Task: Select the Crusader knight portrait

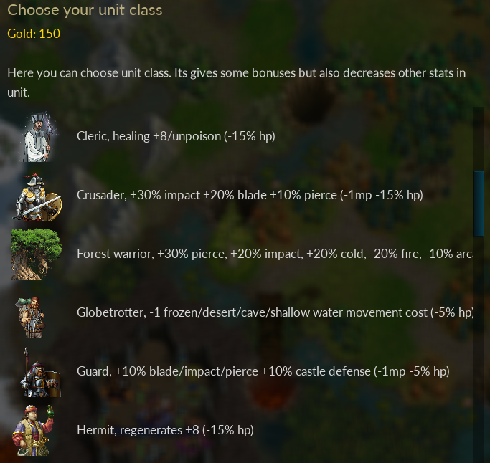Action: pos(37,196)
